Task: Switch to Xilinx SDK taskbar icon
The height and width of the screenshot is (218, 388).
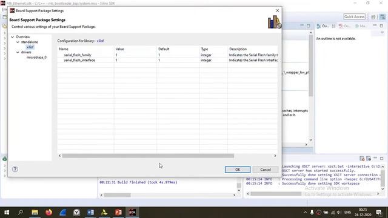Action: pyautogui.click(x=132, y=213)
